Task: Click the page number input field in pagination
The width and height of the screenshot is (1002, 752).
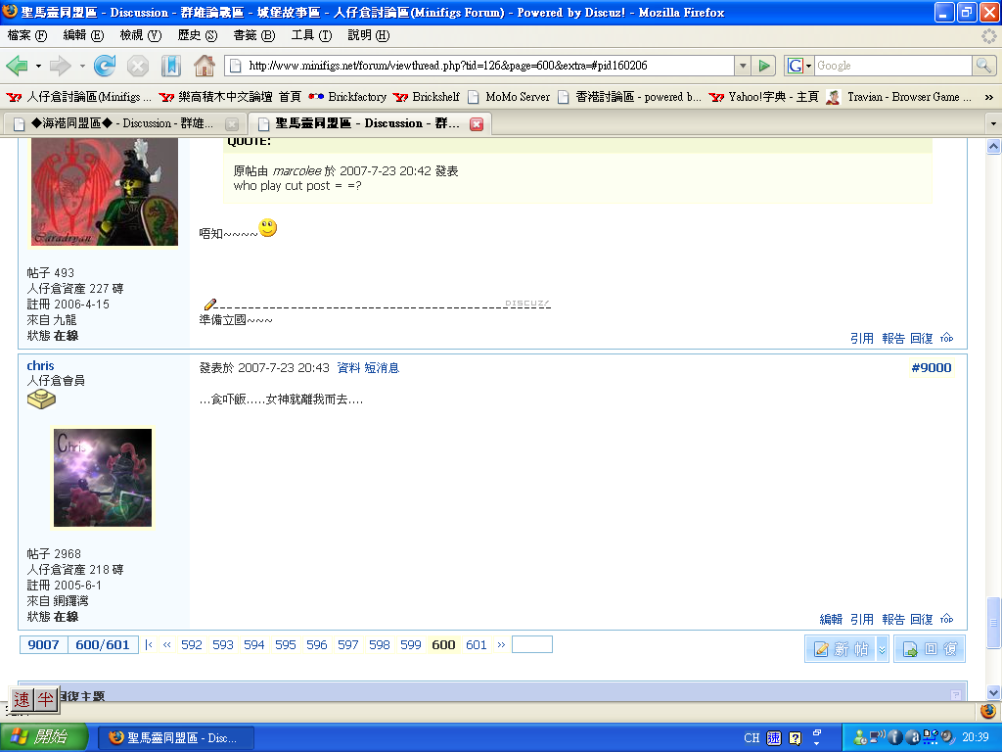Action: pos(531,643)
